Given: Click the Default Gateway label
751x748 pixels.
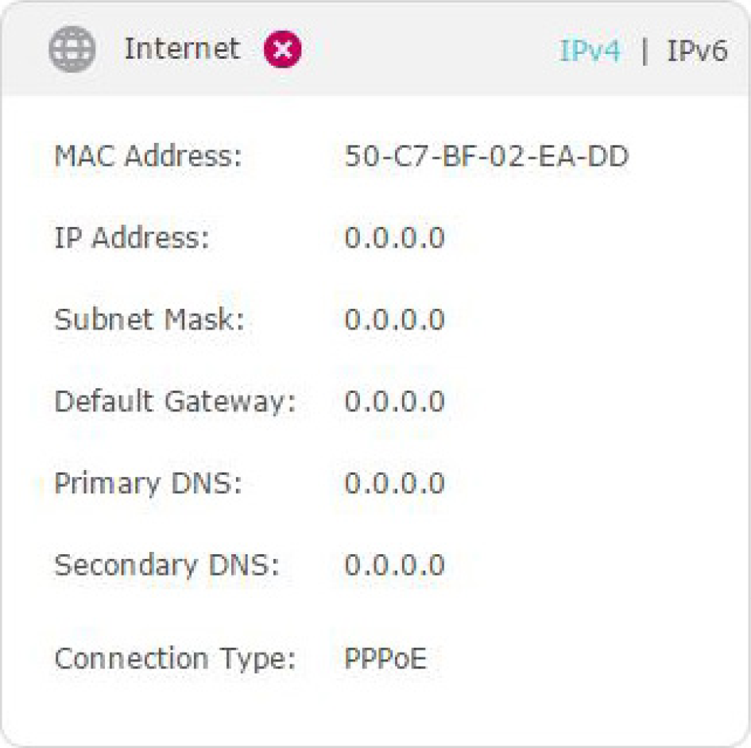Looking at the screenshot, I should [x=176, y=402].
